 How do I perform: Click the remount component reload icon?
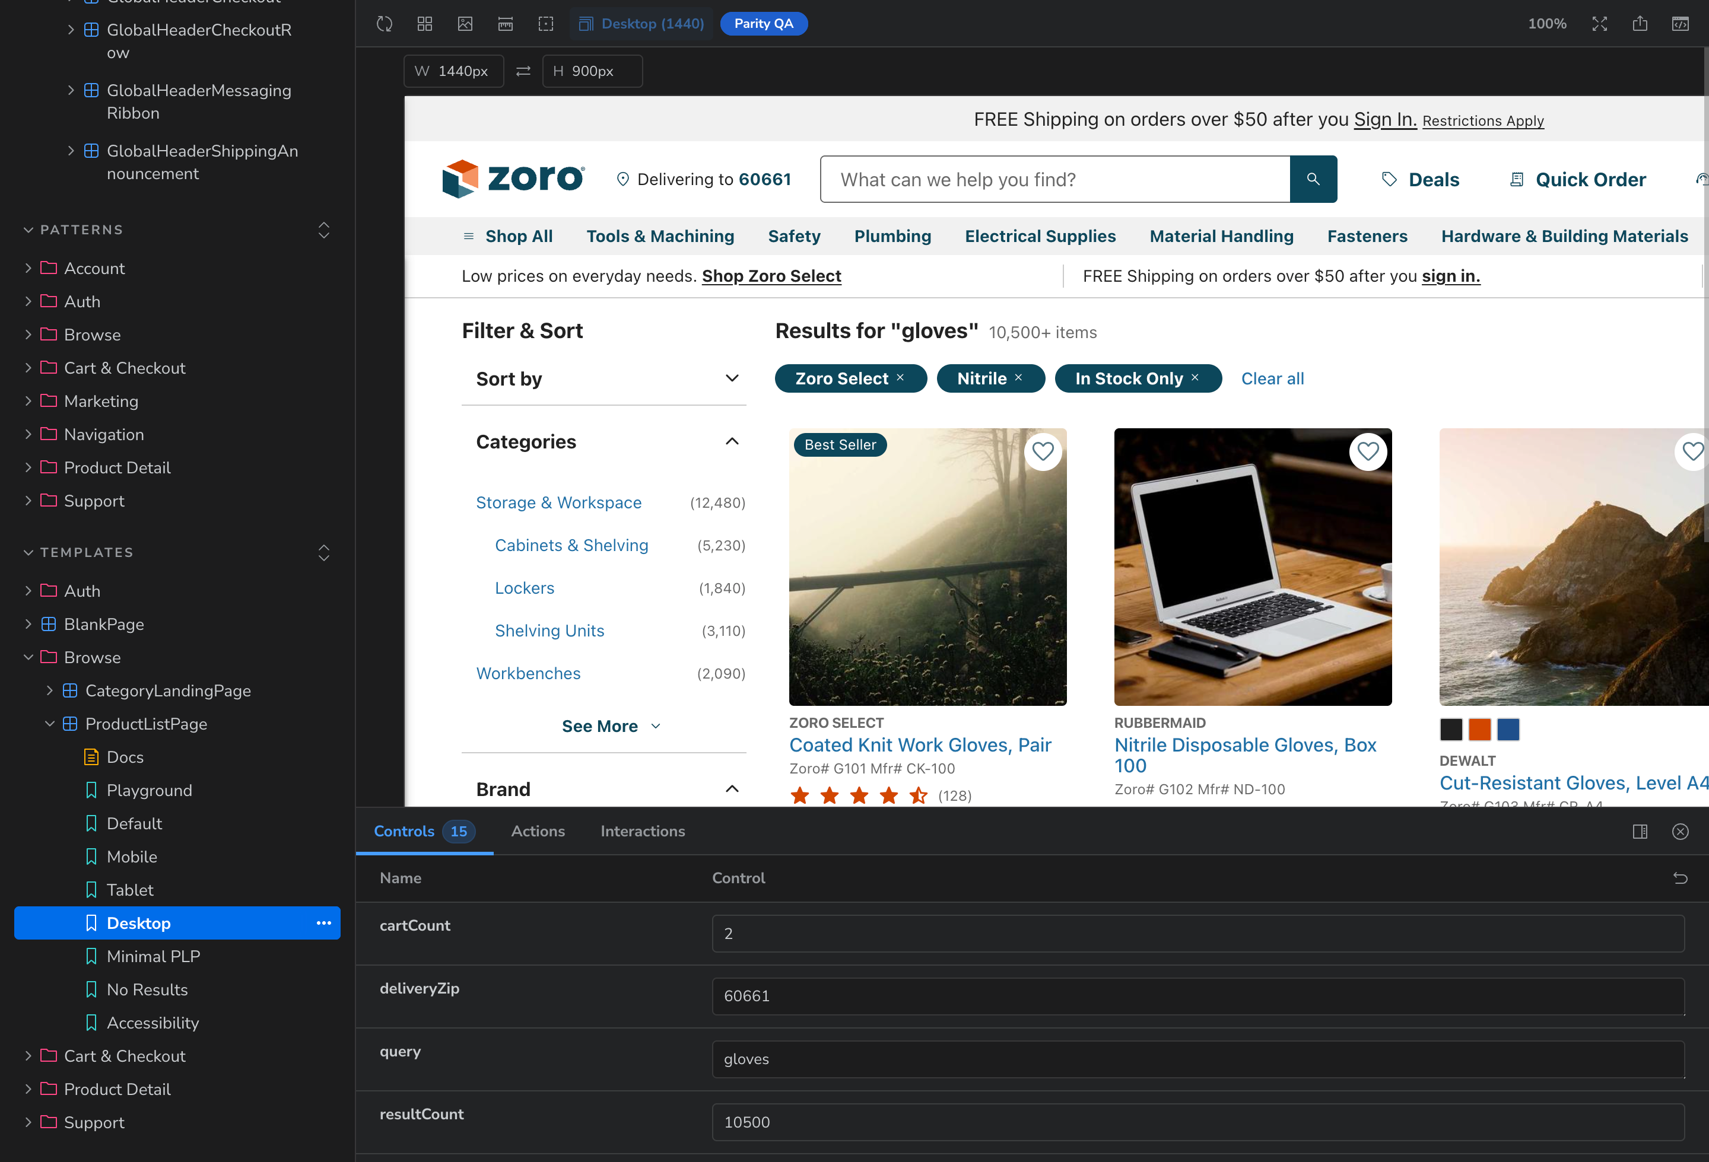click(x=385, y=24)
